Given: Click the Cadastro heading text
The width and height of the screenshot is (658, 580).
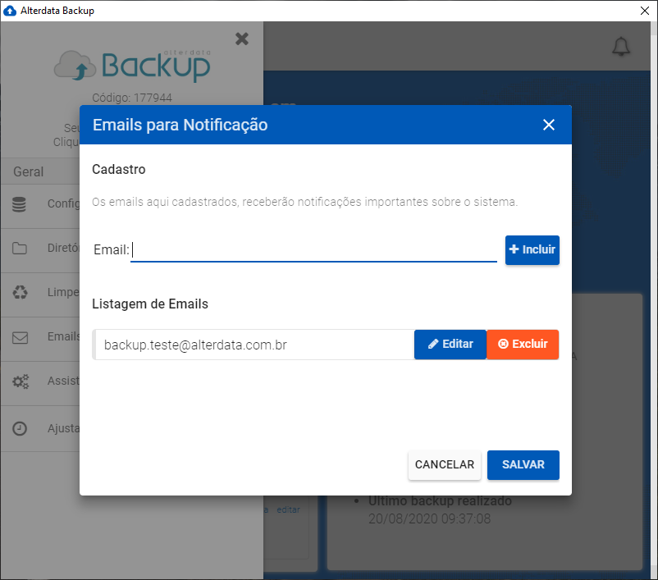Looking at the screenshot, I should point(119,169).
